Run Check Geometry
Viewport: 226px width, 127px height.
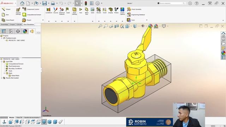point(134,10)
